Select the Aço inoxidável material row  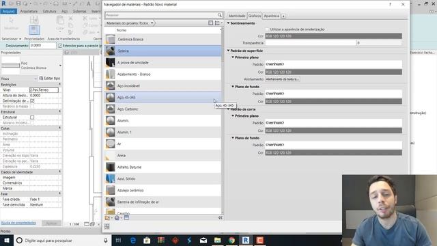(x=163, y=86)
